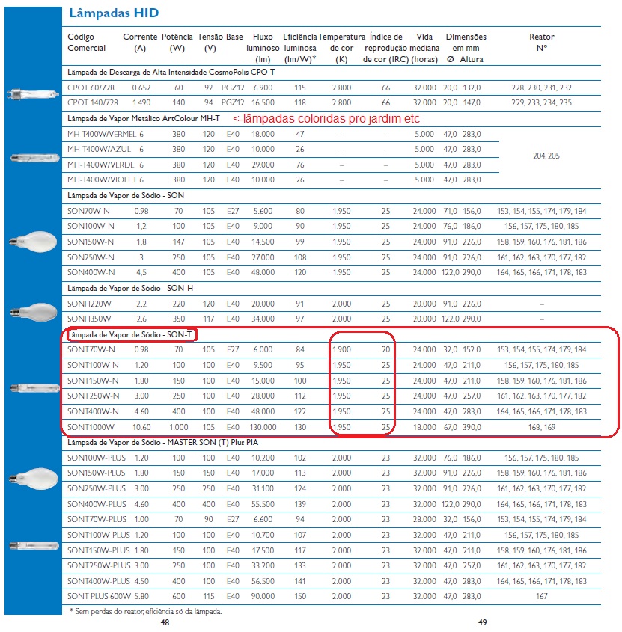Click the footnote 'Sem perdas do reator'
Image resolution: width=622 pixels, height=632 pixels.
[x=145, y=612]
